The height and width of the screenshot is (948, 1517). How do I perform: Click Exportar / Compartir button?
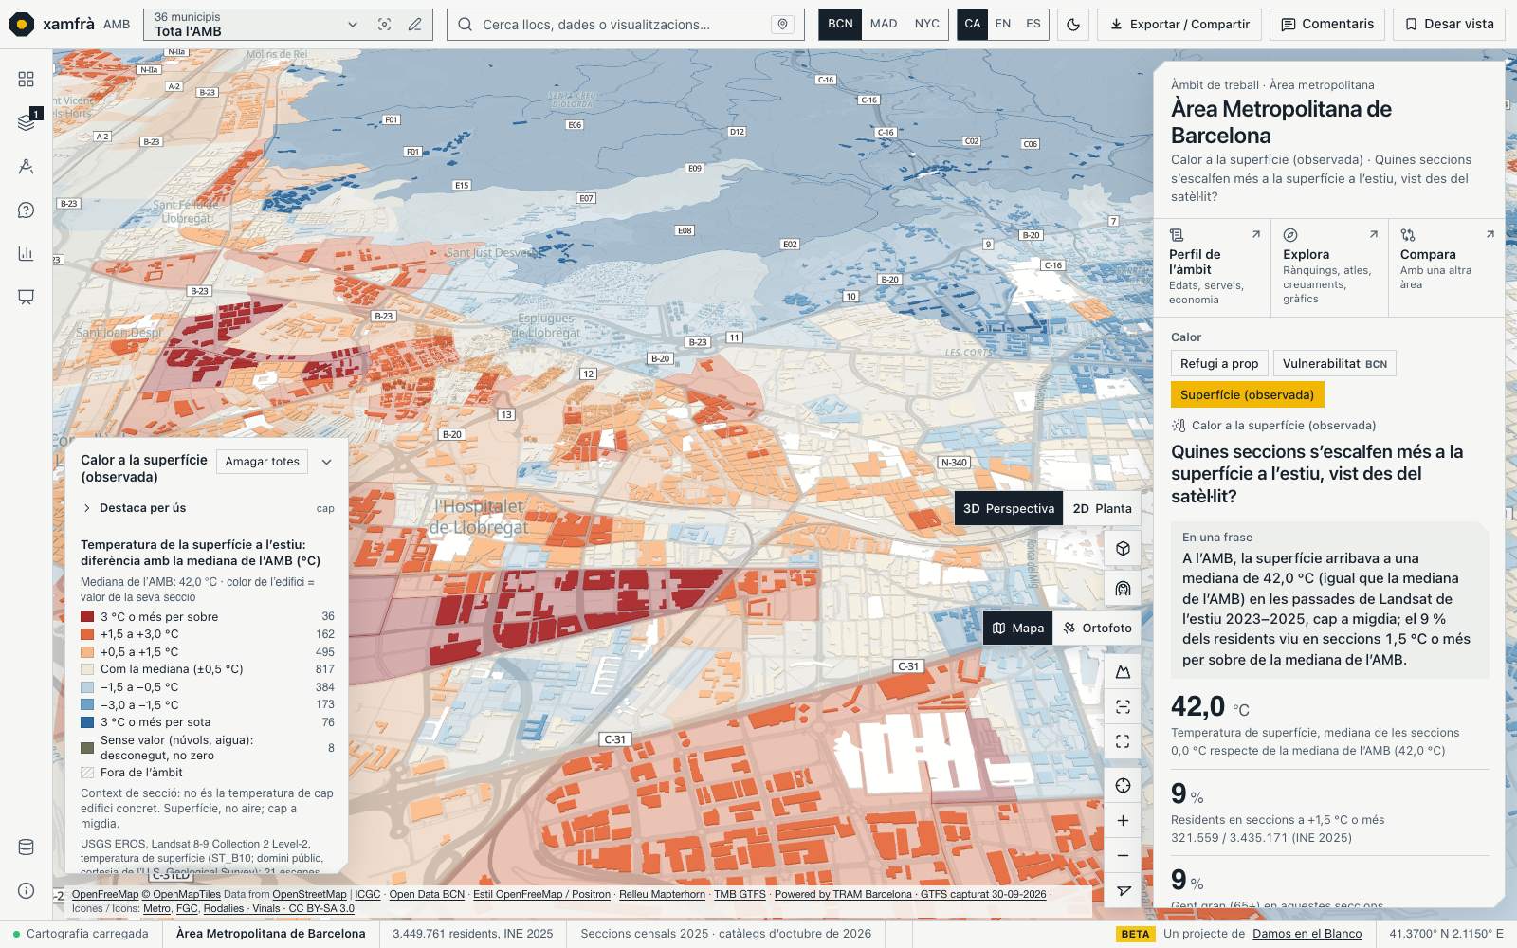click(1179, 25)
